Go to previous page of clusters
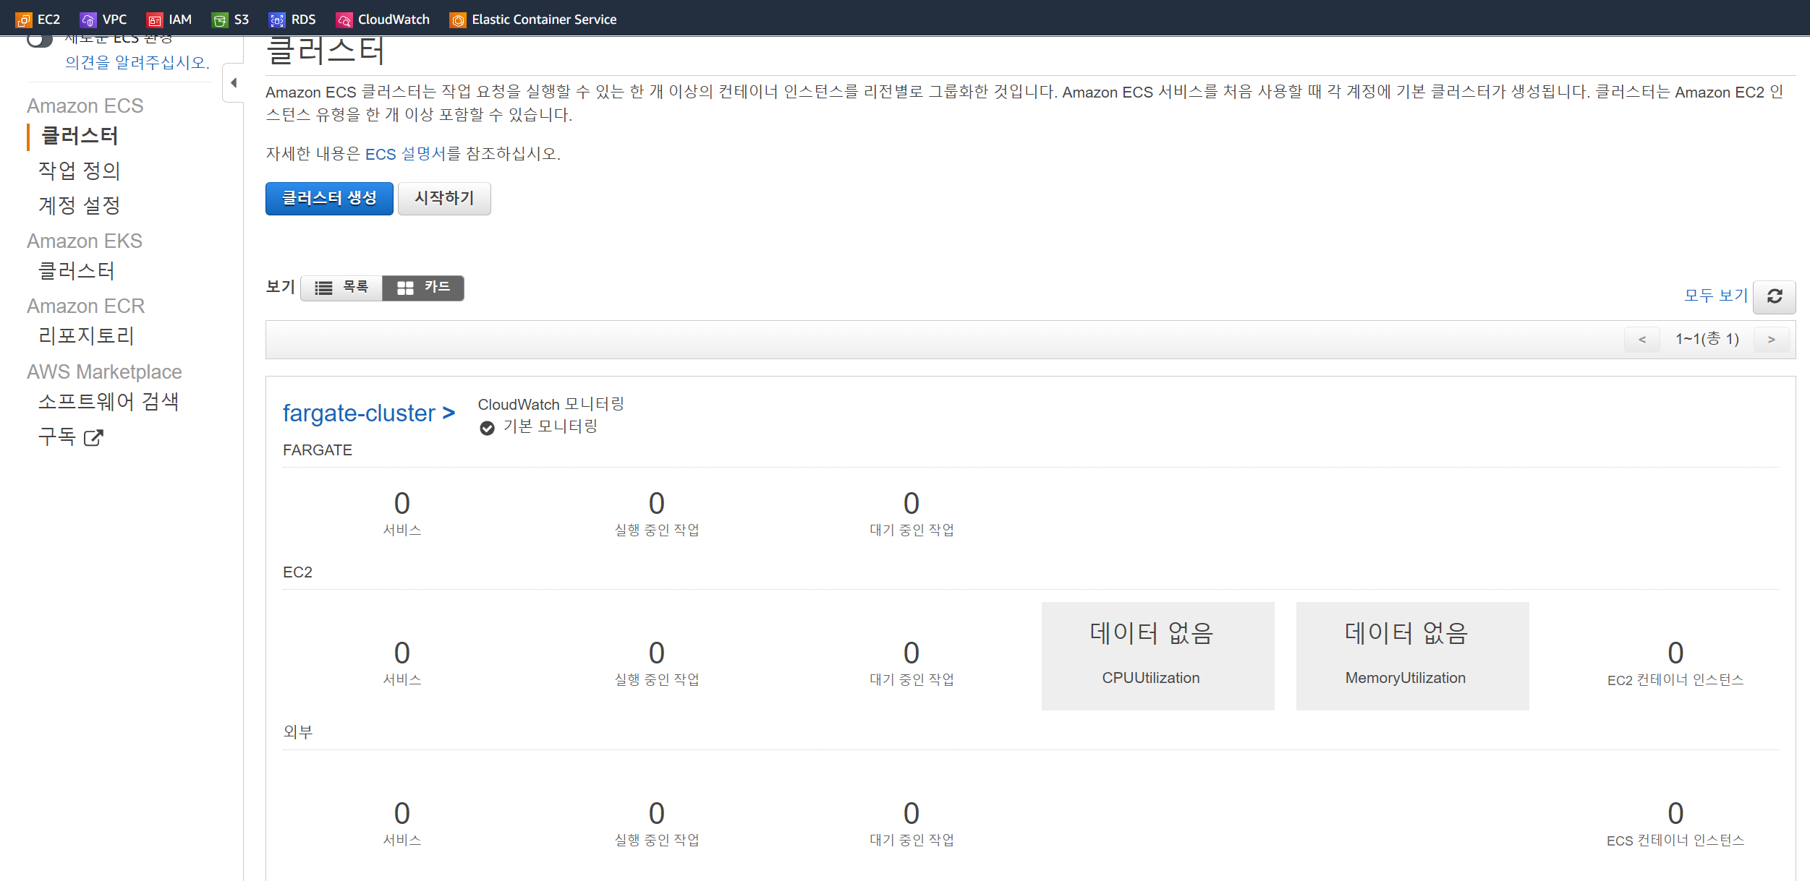The width and height of the screenshot is (1810, 881). (1641, 340)
